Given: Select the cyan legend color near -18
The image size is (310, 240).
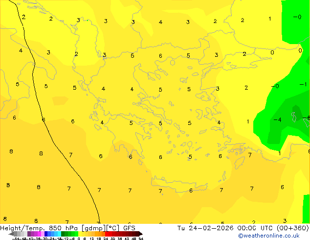Looking at the screenshot, I should pyautogui.click(x=59, y=234).
